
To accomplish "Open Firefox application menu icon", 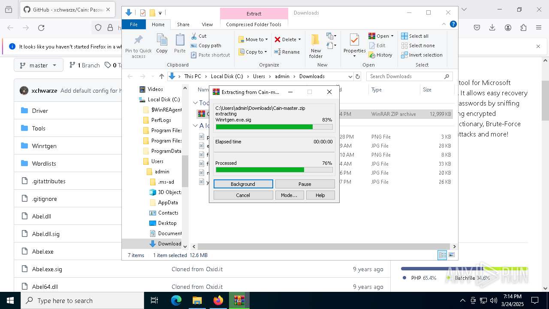I will point(539,28).
